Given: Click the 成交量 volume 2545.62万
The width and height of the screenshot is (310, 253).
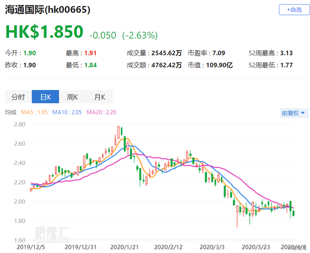Looking at the screenshot, I should [167, 53].
